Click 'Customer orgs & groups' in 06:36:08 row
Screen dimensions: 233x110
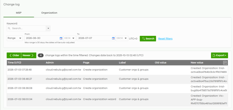pyautogui.click(x=134, y=88)
